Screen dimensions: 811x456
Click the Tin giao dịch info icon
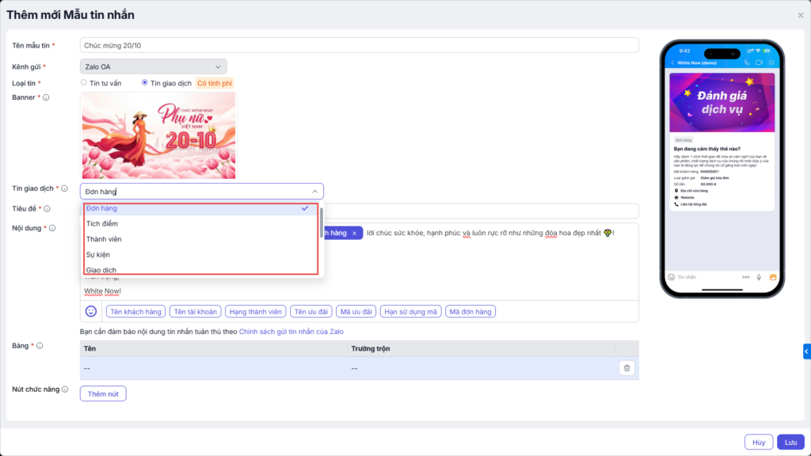[x=65, y=188]
